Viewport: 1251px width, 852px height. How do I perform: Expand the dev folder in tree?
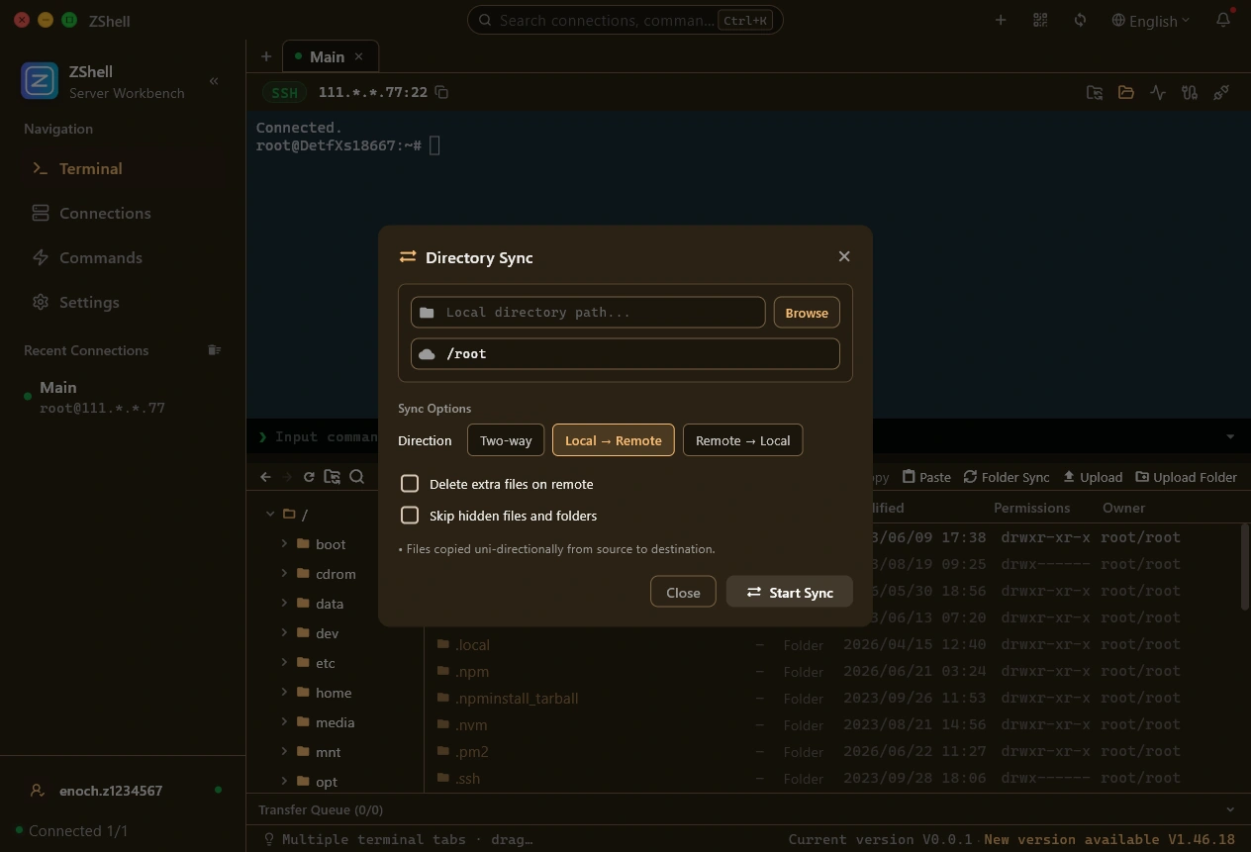(x=284, y=632)
